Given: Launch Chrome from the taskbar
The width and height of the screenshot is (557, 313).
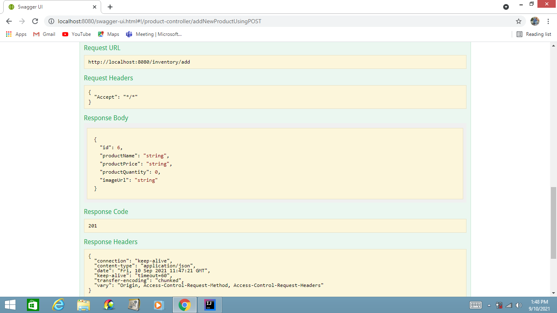Looking at the screenshot, I should click(x=184, y=304).
